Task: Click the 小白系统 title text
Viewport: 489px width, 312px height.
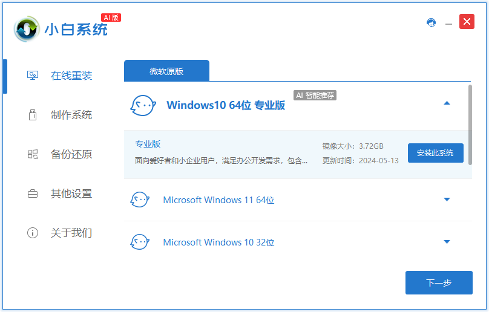Action: (x=76, y=29)
